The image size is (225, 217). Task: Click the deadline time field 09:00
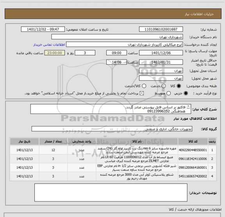click(116, 53)
